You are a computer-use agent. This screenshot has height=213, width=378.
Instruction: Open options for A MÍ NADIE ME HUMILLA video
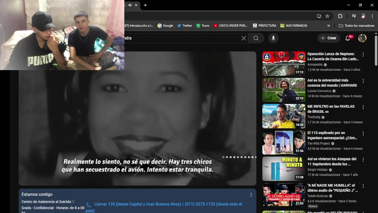pos(363,186)
